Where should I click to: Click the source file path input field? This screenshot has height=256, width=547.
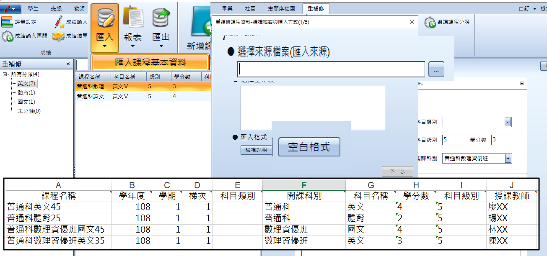(332, 69)
